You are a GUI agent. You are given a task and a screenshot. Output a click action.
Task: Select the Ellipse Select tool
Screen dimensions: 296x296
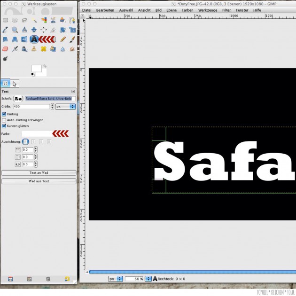tap(15, 20)
